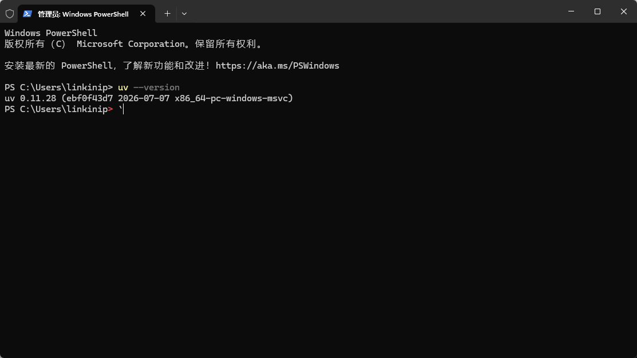Maximize the terminal window

click(x=597, y=11)
